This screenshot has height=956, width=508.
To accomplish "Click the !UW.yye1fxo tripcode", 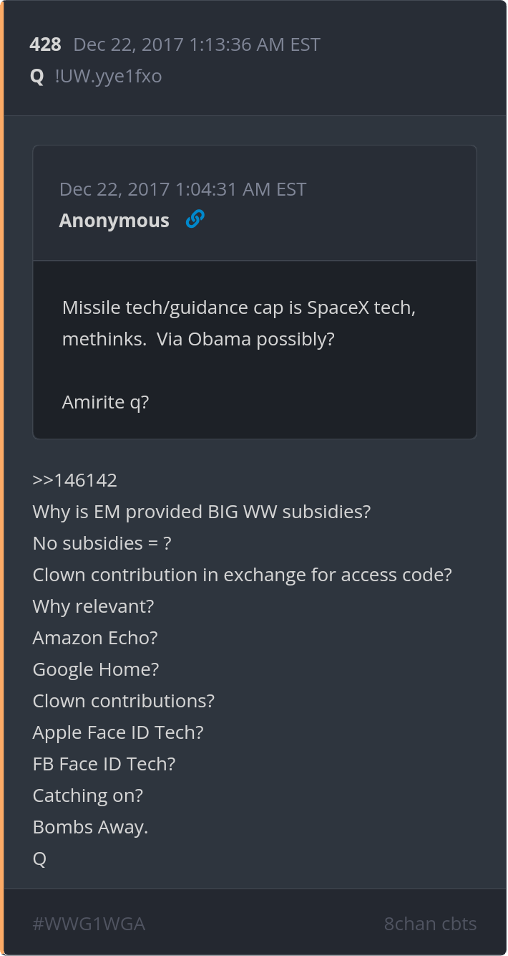I will (108, 76).
